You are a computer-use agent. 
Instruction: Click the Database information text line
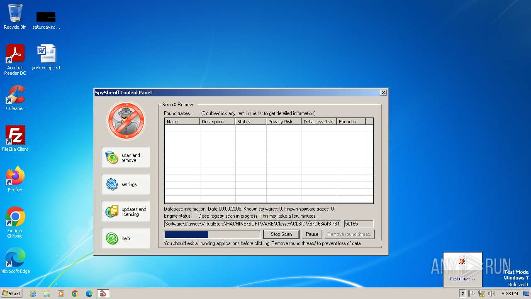coord(249,209)
